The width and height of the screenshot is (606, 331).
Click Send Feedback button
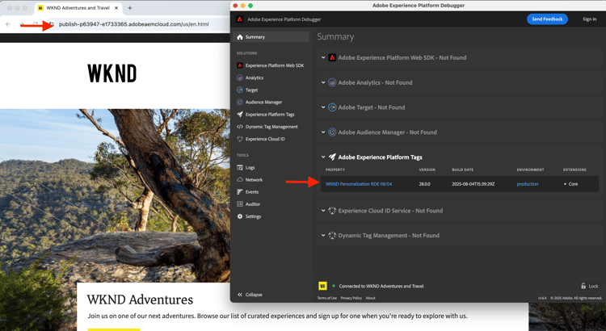(x=547, y=19)
